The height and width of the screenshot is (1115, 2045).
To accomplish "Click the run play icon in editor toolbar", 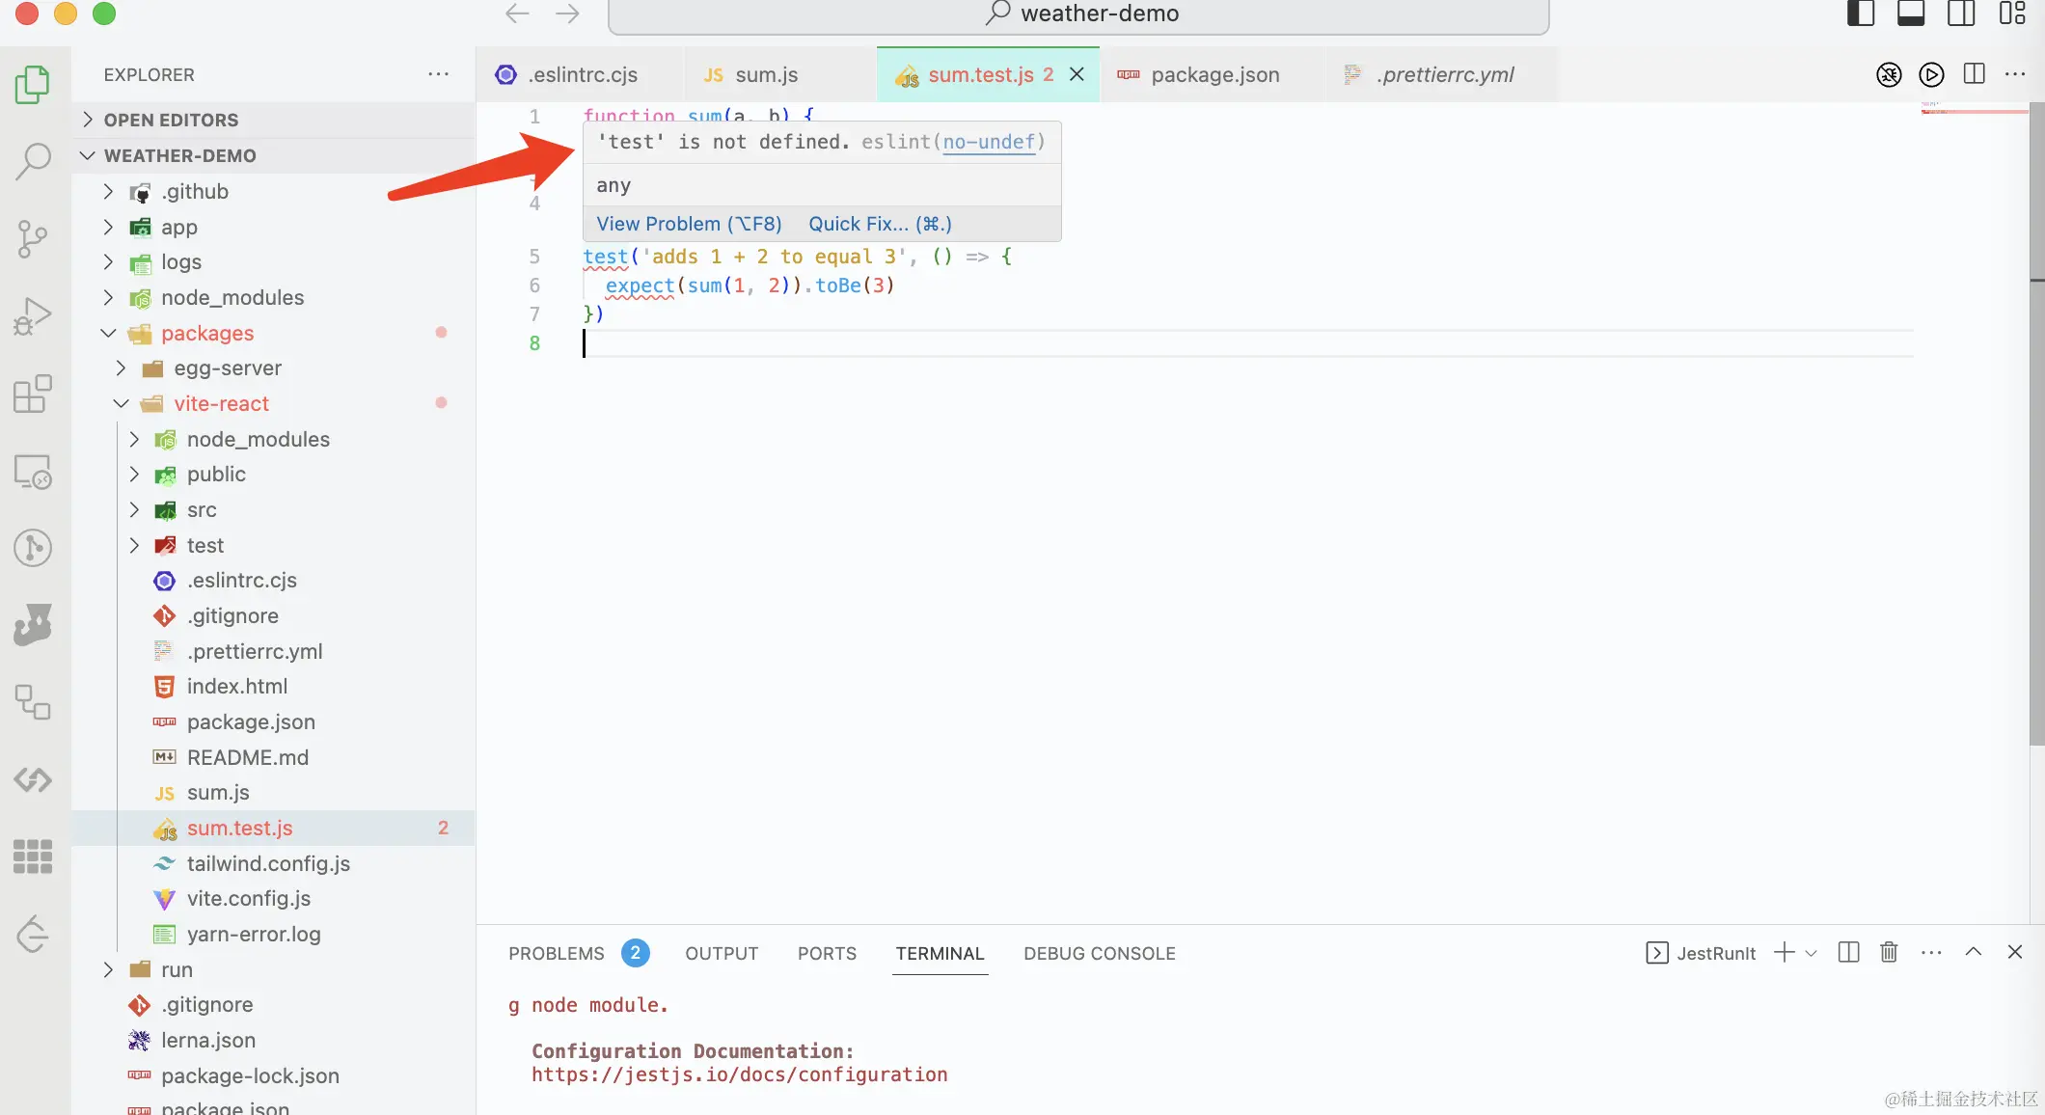I will click(x=1931, y=74).
